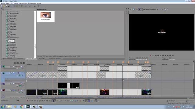
Task: Select the Zoom edit tool in bottom toolbar
Action: 62,101
